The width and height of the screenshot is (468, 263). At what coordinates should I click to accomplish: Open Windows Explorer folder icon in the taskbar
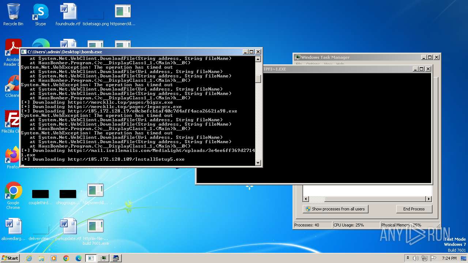tap(41, 258)
